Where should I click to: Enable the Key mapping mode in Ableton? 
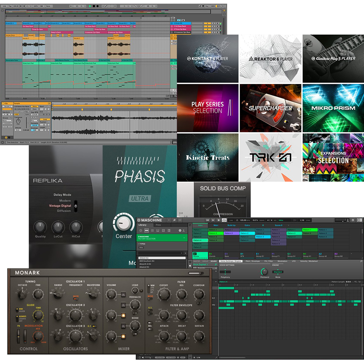coord(207,6)
